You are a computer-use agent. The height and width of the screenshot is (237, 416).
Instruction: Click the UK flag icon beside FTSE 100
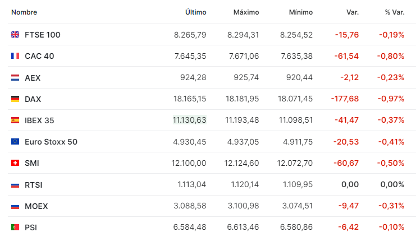(15, 34)
